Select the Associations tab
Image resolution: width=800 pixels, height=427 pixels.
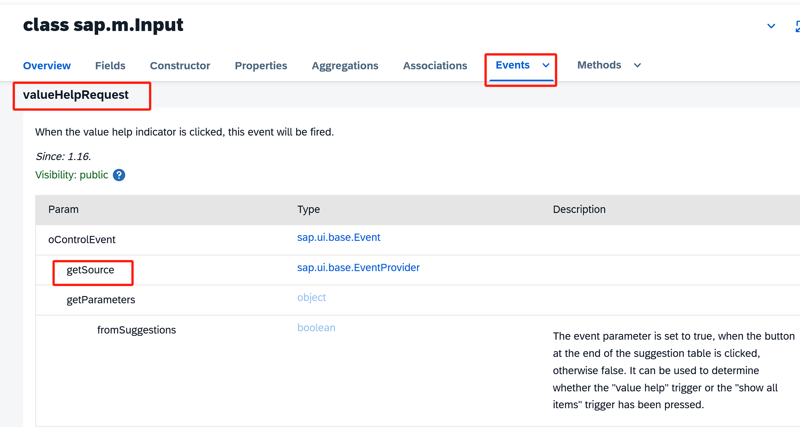(x=435, y=65)
